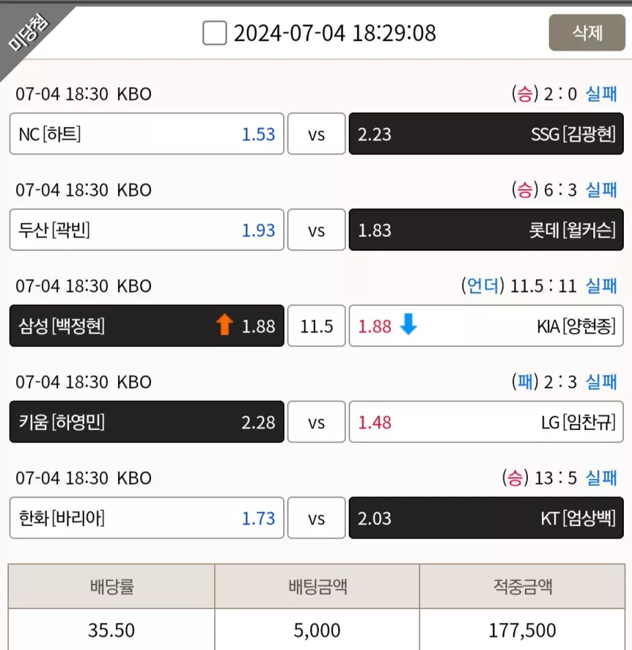
Task: Click the 실패 result link for NC game
Action: 602,94
